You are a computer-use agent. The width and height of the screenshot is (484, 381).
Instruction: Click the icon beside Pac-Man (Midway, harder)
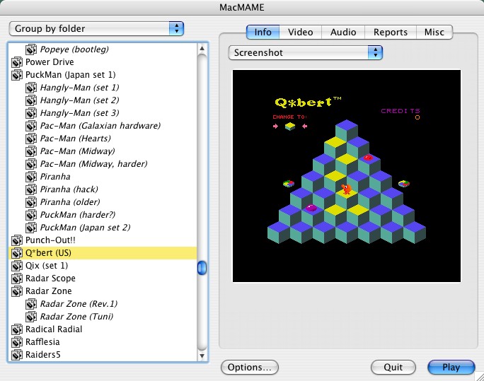point(31,164)
